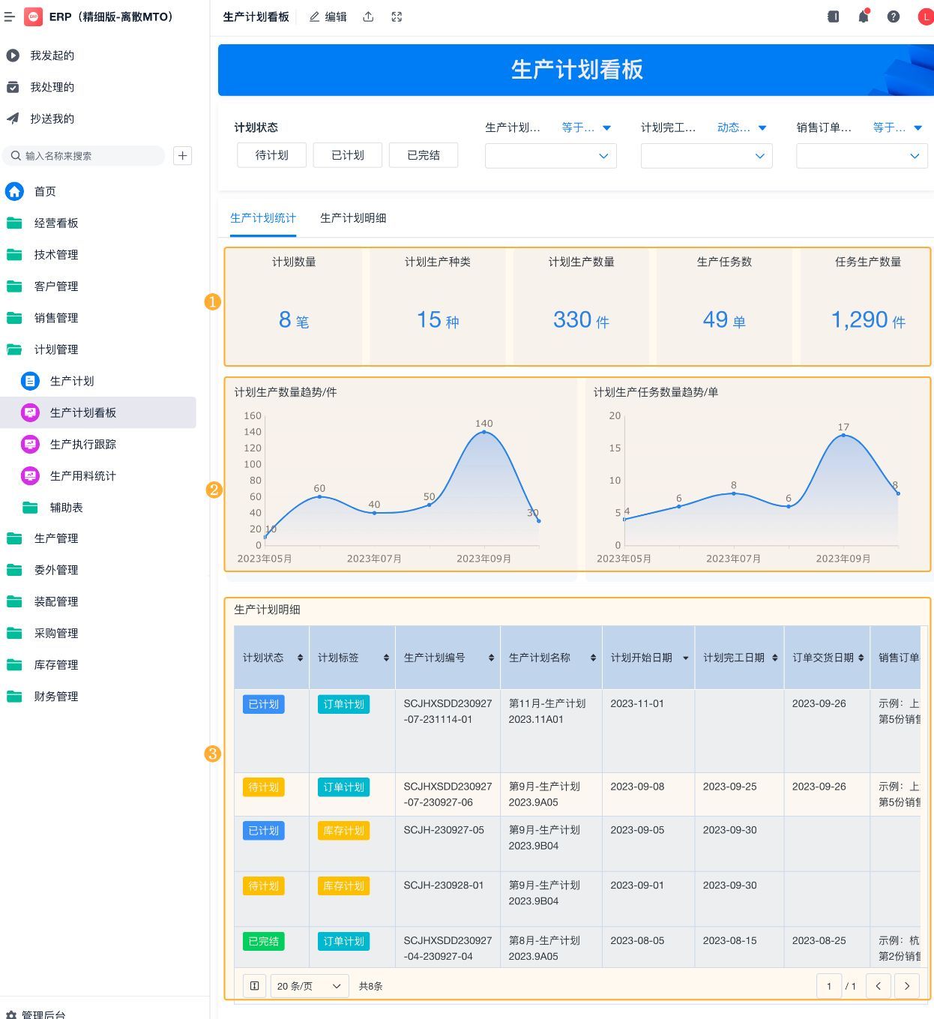Click the fullscreen expand icon
The image size is (934, 1019).
(397, 16)
